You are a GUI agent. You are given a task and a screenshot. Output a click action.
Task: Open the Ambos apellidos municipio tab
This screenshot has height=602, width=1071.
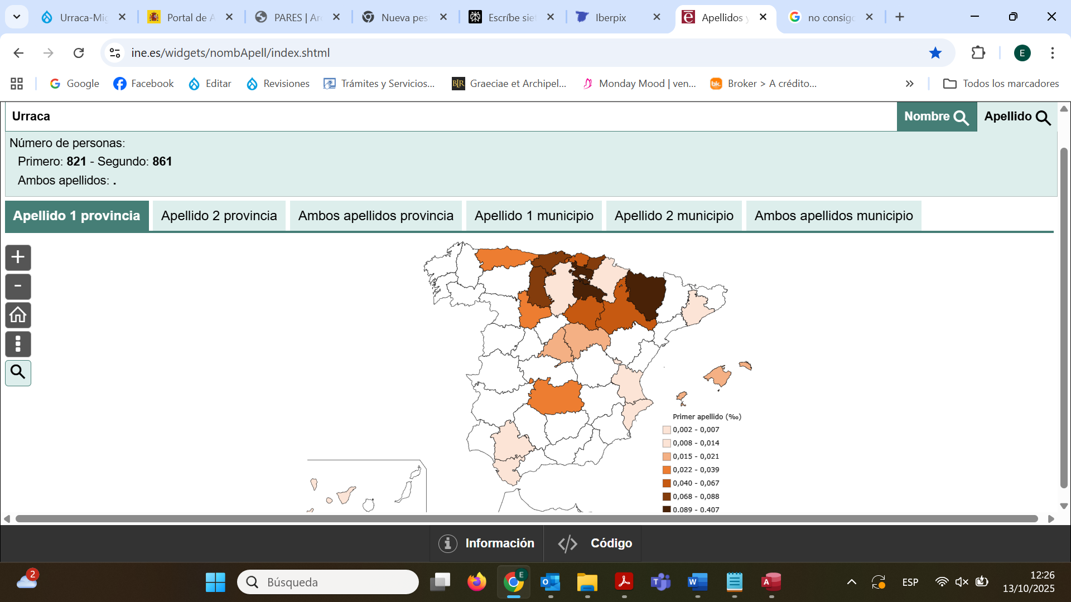pyautogui.click(x=833, y=216)
